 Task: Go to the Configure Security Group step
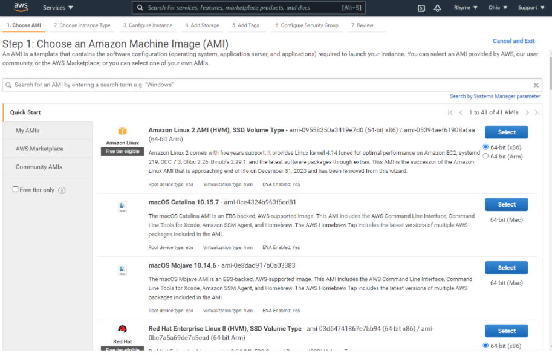click(x=307, y=25)
